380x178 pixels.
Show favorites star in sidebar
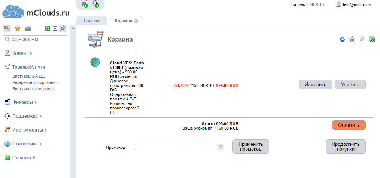[18, 28]
